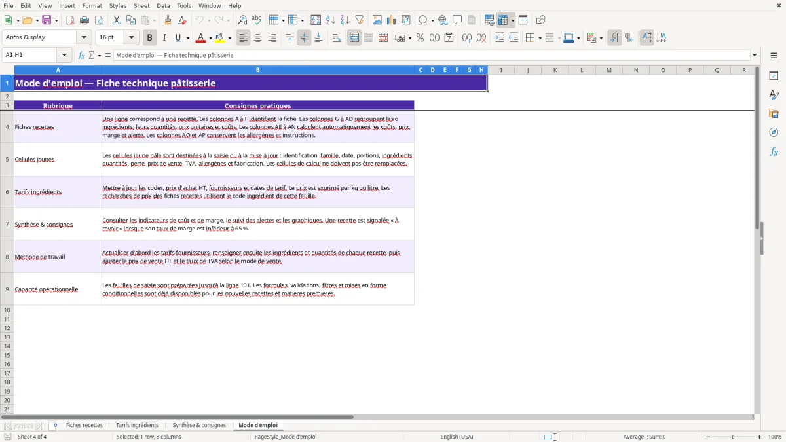The height and width of the screenshot is (442, 786).
Task: Split the window view
Action: click(x=523, y=20)
